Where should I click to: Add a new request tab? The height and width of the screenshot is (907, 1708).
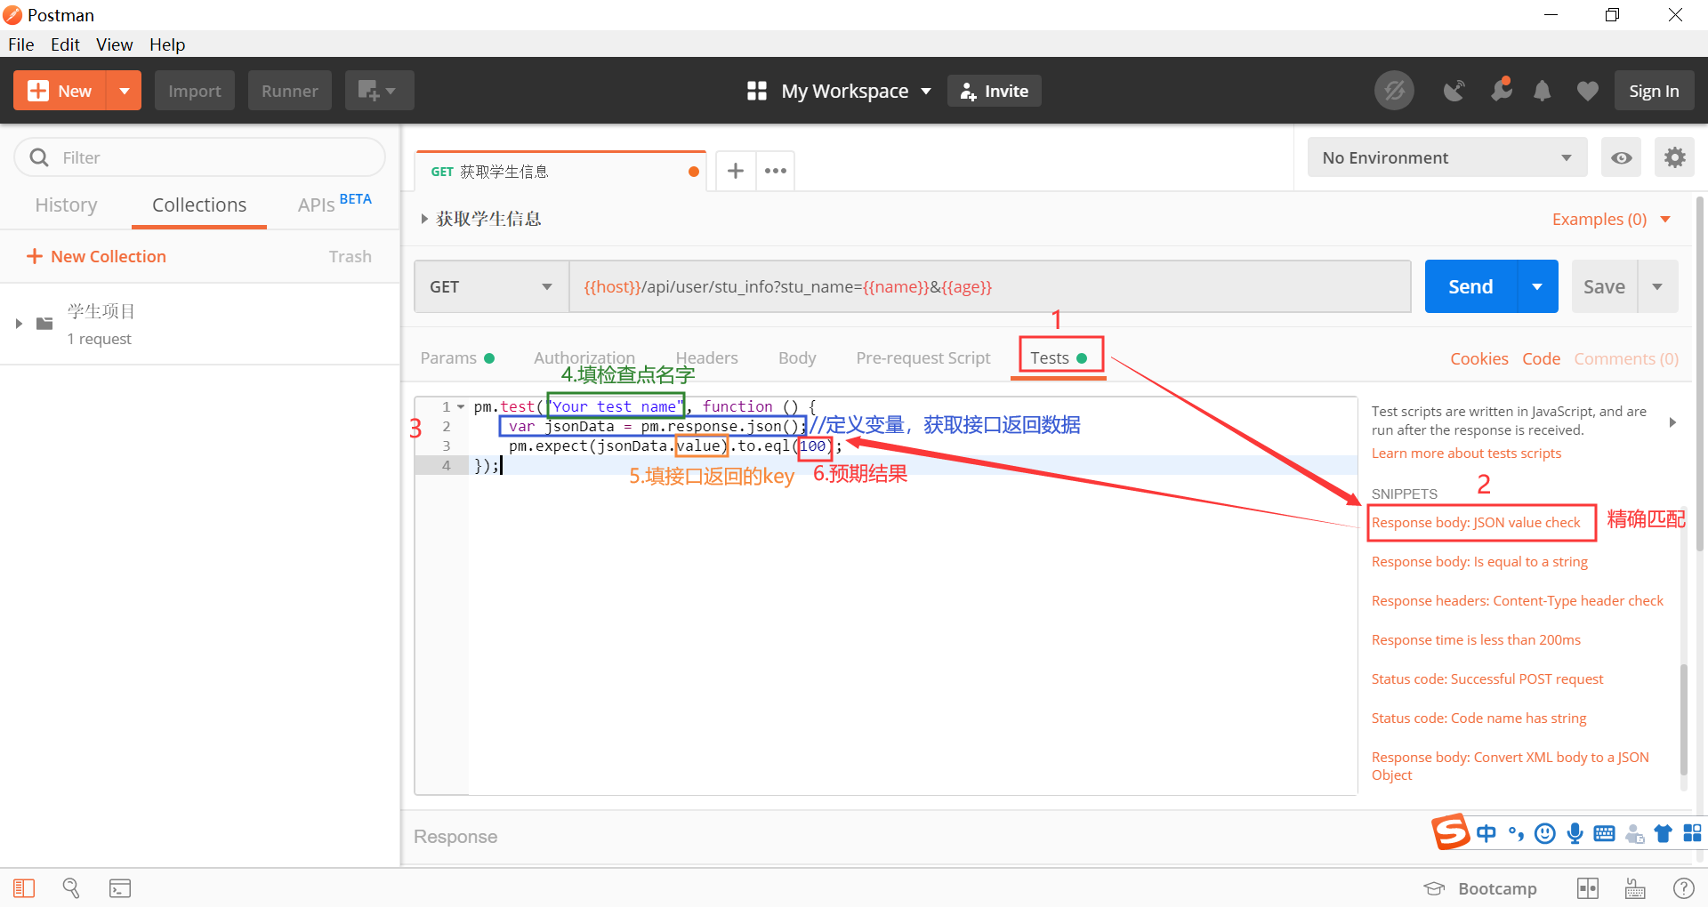(736, 171)
